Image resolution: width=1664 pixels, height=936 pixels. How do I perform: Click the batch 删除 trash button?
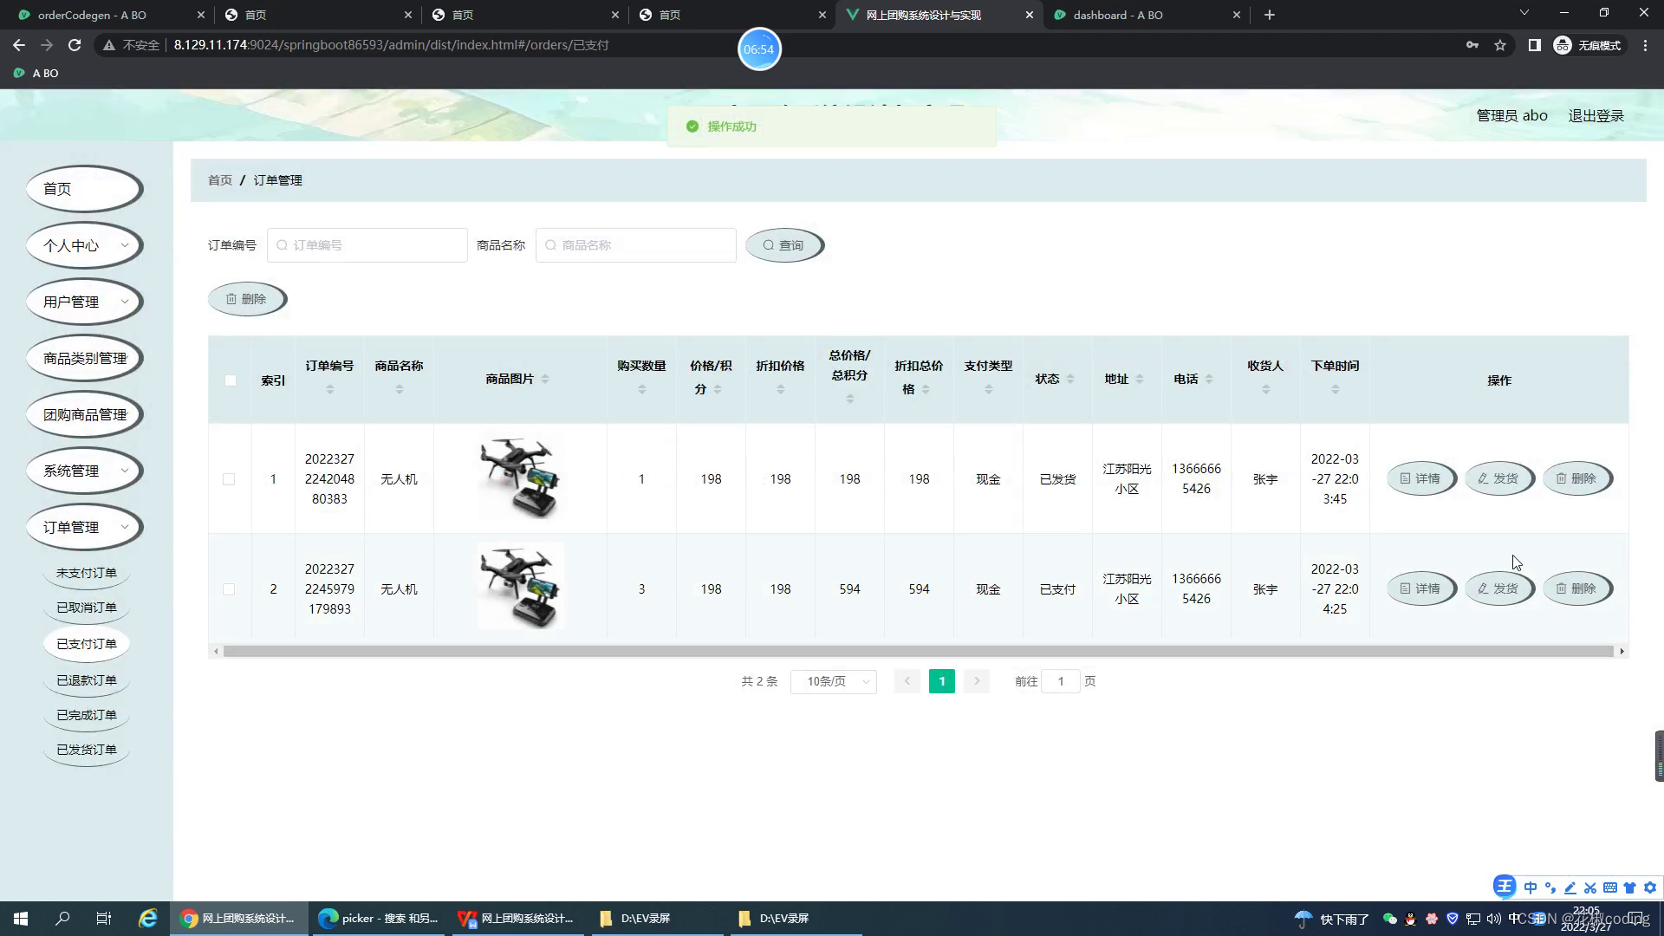click(x=246, y=299)
